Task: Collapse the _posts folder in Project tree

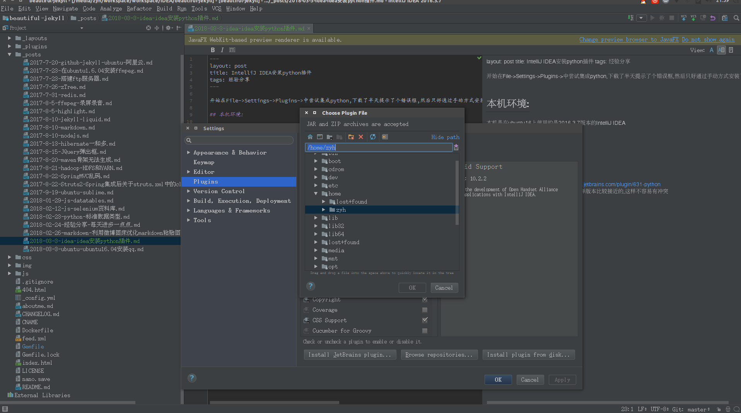Action: coord(10,54)
